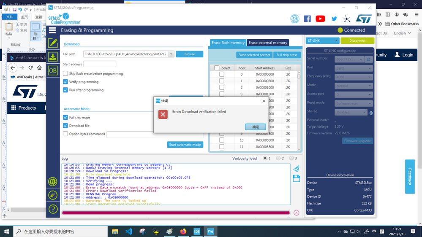Viewport: 422px width, 237px height.
Task: Open the Mode dropdown showing Normal
Action: click(x=354, y=86)
